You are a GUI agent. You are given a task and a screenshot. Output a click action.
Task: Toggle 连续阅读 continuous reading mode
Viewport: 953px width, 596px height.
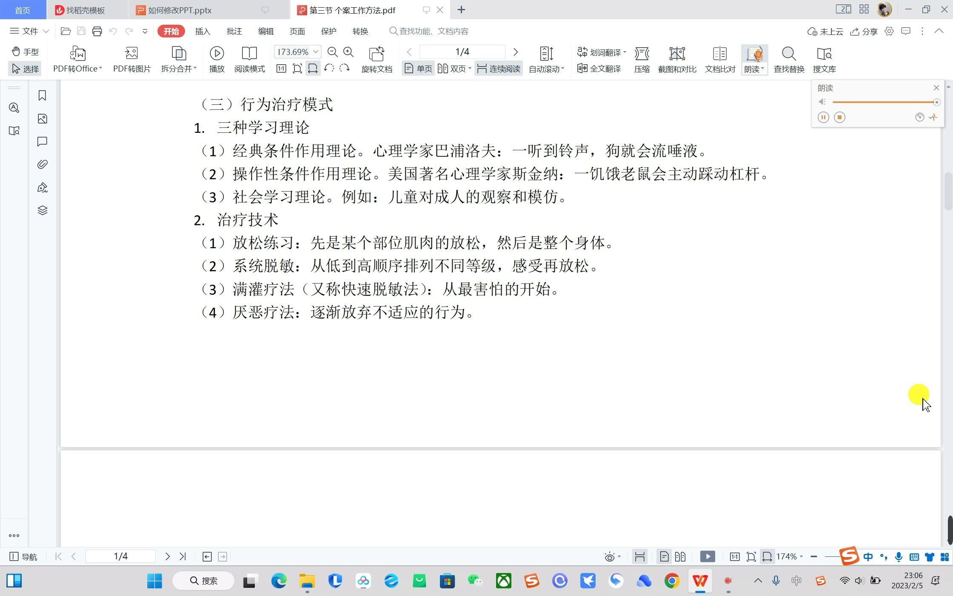(x=498, y=68)
